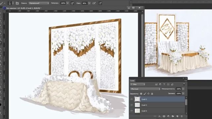The image size is (212, 119).
Task: Collapse the Layers panel double-arrow icon
Action: coord(184,78)
